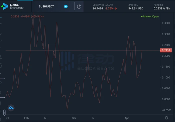
Task: Click the -1.76% price change
Action: pos(109,8)
